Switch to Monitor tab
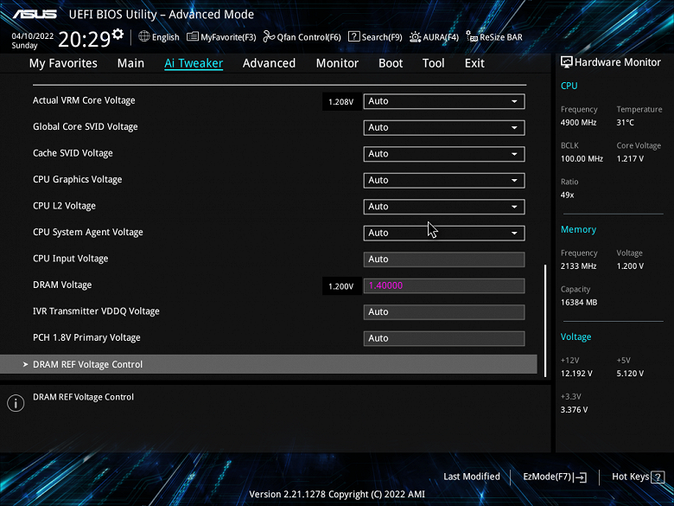The height and width of the screenshot is (506, 674). click(x=337, y=63)
